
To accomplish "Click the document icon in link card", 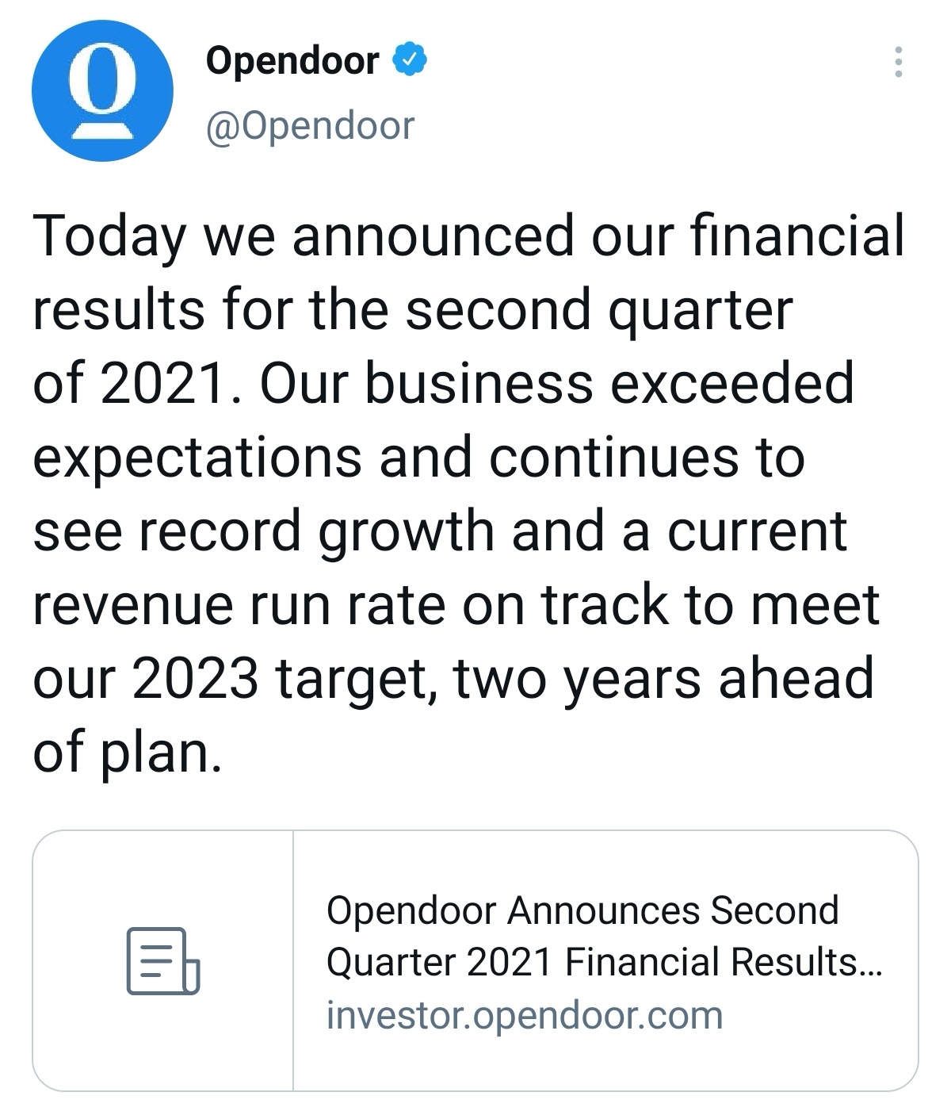I will click(x=163, y=960).
